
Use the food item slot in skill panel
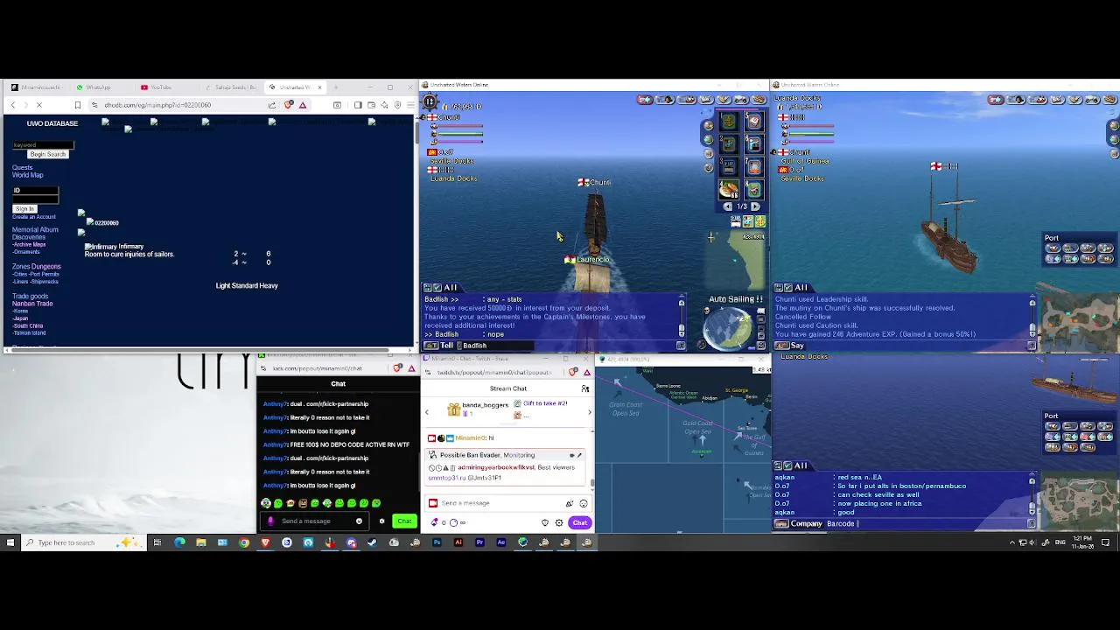pyautogui.click(x=728, y=188)
